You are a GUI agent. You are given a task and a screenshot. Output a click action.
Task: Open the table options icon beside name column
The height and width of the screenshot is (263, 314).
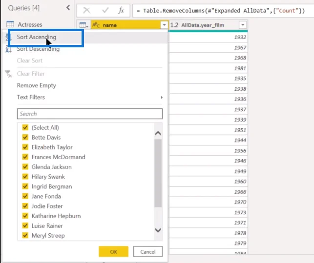tap(84, 25)
